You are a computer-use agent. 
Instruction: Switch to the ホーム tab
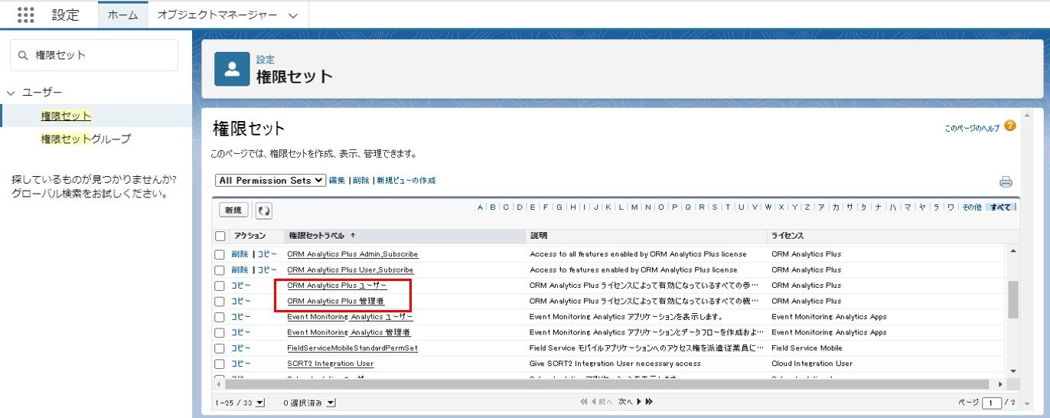(x=122, y=15)
